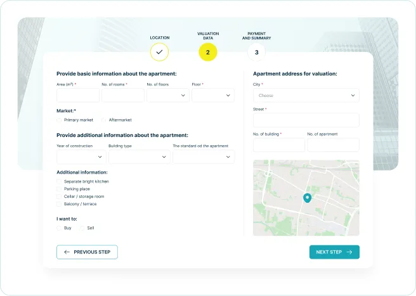Screen dimensions: 416x296
Task: Check Separate bright kitchen option
Action: pyautogui.click(x=59, y=181)
